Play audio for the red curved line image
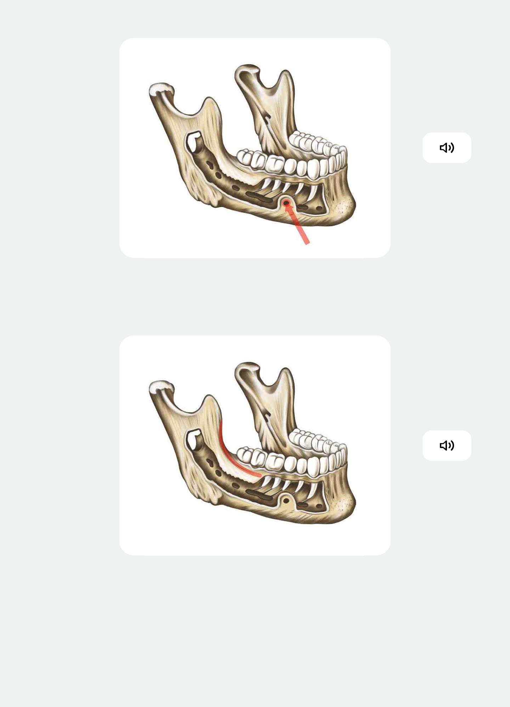Viewport: 510px width, 707px height. [x=447, y=446]
